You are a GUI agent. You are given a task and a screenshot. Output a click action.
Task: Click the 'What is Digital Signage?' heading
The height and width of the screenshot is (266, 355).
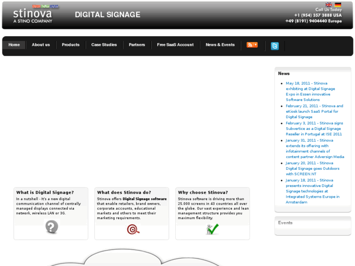click(x=45, y=192)
